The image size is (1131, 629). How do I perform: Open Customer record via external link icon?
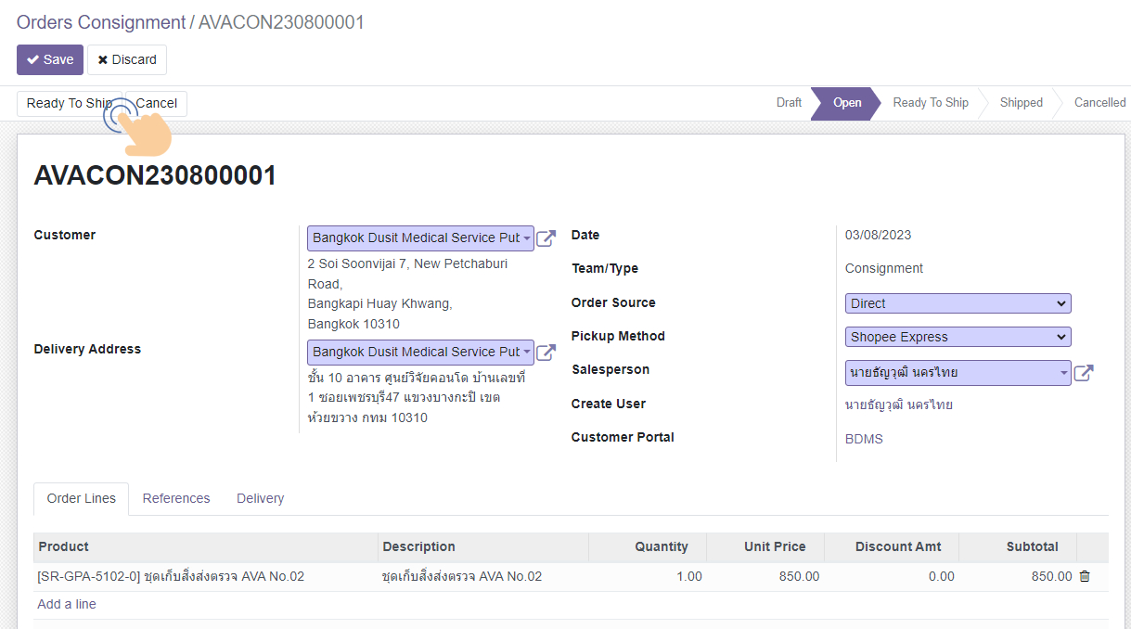coord(546,238)
